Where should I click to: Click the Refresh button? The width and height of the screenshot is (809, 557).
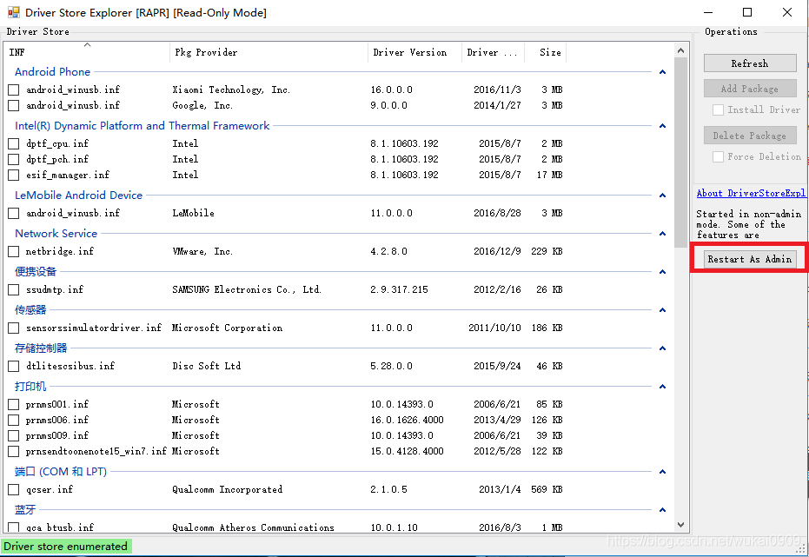(x=750, y=63)
